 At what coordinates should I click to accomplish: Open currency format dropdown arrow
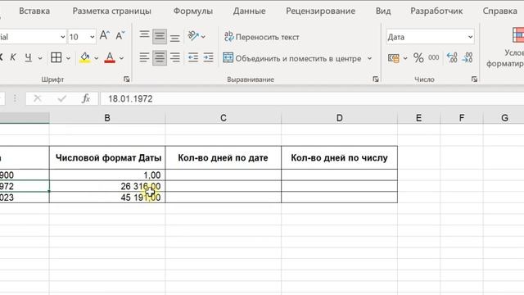[405, 58]
